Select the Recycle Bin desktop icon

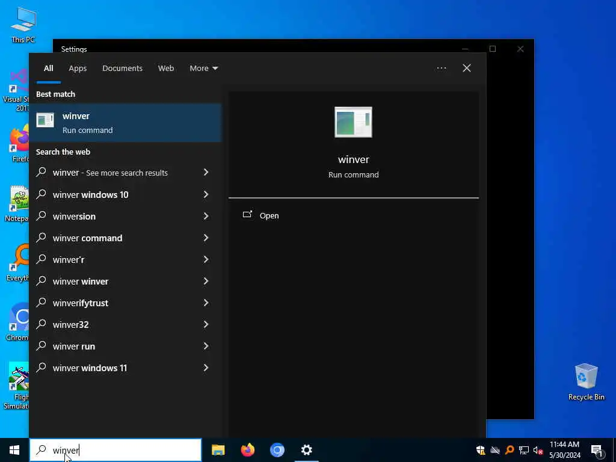tap(586, 382)
